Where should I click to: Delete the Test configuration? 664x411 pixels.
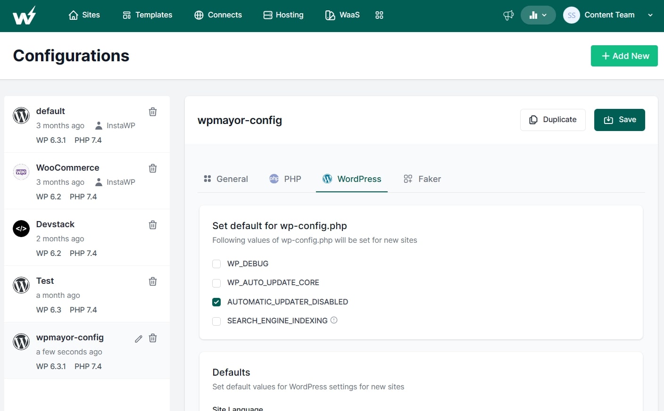point(153,281)
